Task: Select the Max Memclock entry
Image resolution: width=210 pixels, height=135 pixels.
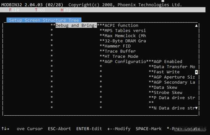Action: pyautogui.click(x=125, y=36)
